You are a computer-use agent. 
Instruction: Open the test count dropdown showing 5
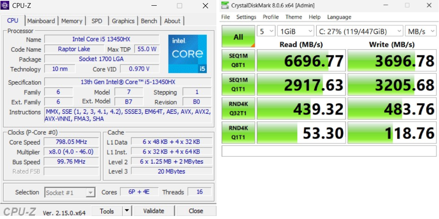266,31
